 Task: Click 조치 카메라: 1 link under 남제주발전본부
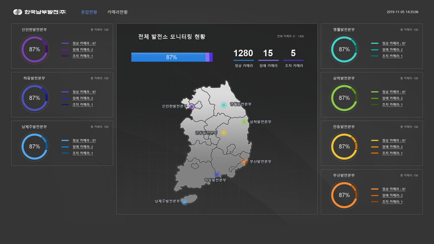point(82,153)
